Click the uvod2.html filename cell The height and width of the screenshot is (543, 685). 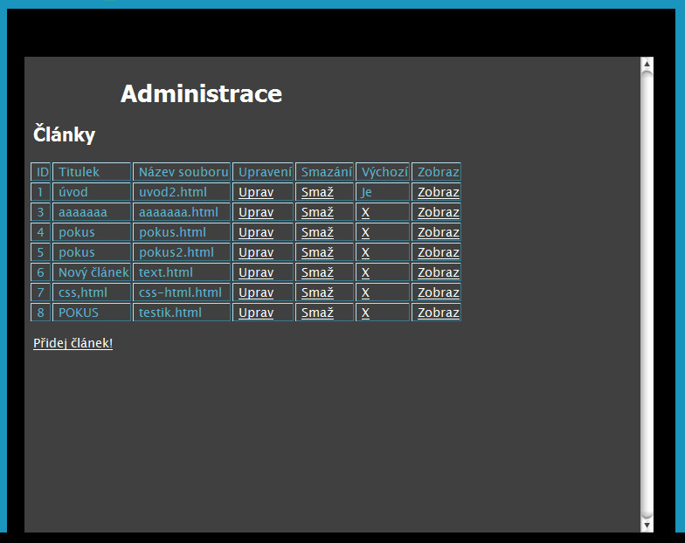pos(182,192)
